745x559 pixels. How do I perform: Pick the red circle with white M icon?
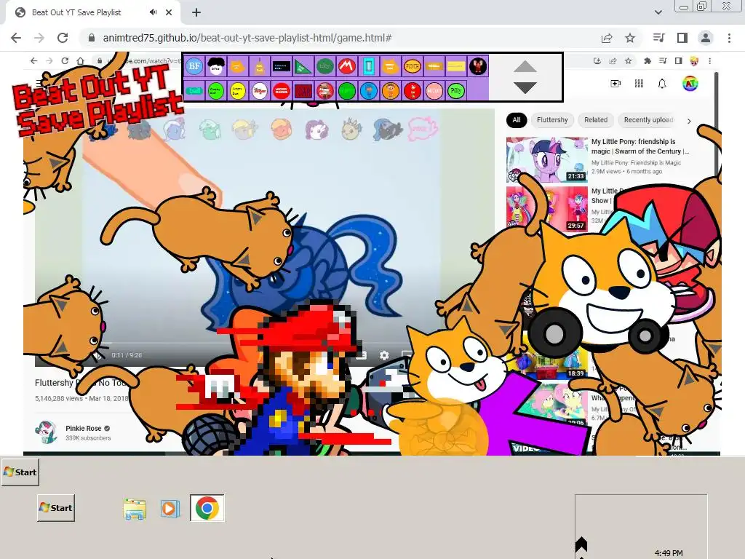tap(347, 66)
